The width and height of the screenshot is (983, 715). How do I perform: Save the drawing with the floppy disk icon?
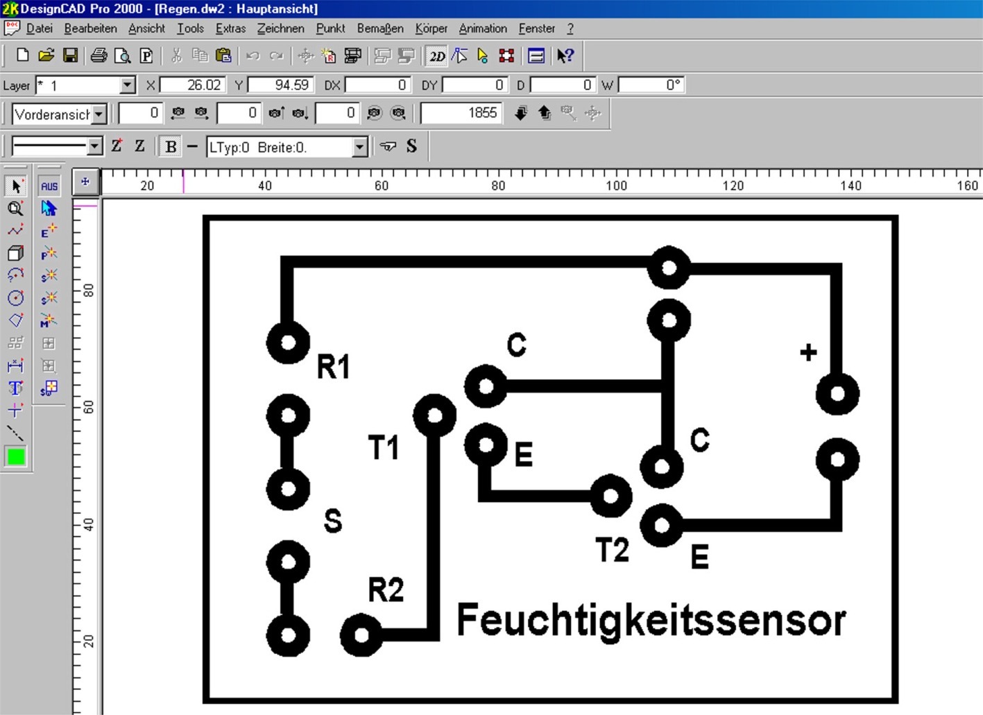point(70,55)
